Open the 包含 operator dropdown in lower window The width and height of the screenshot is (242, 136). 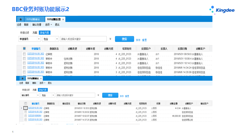[48, 95]
